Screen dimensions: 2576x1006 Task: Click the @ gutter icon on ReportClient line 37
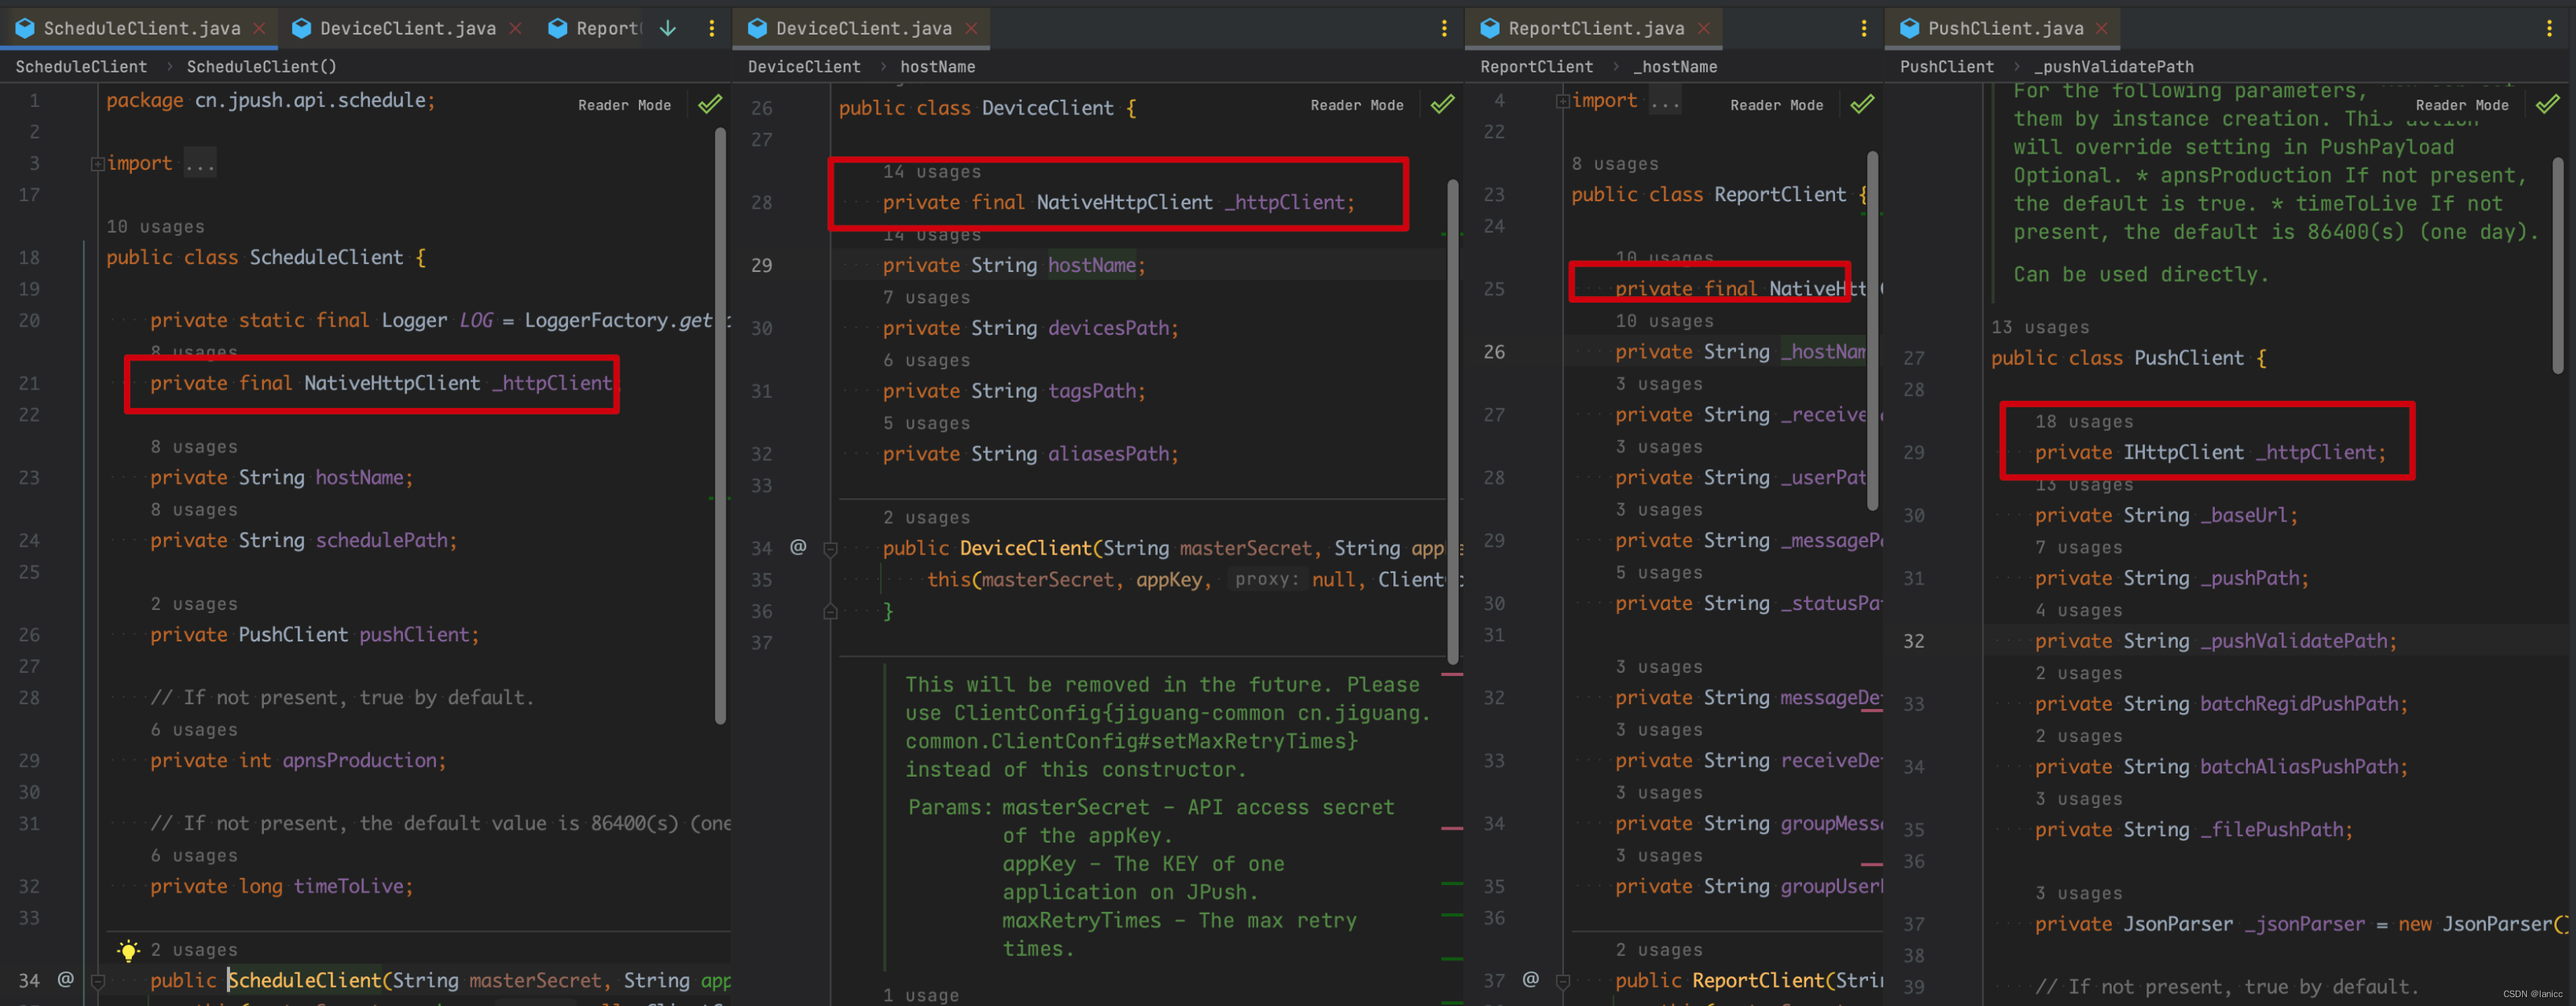[1530, 979]
